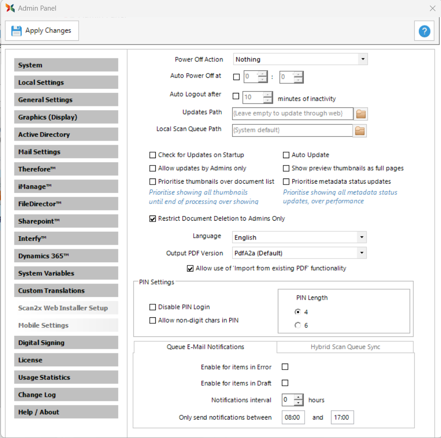Increase Notifications interval hours value
This screenshot has width=441, height=438.
click(x=299, y=397)
